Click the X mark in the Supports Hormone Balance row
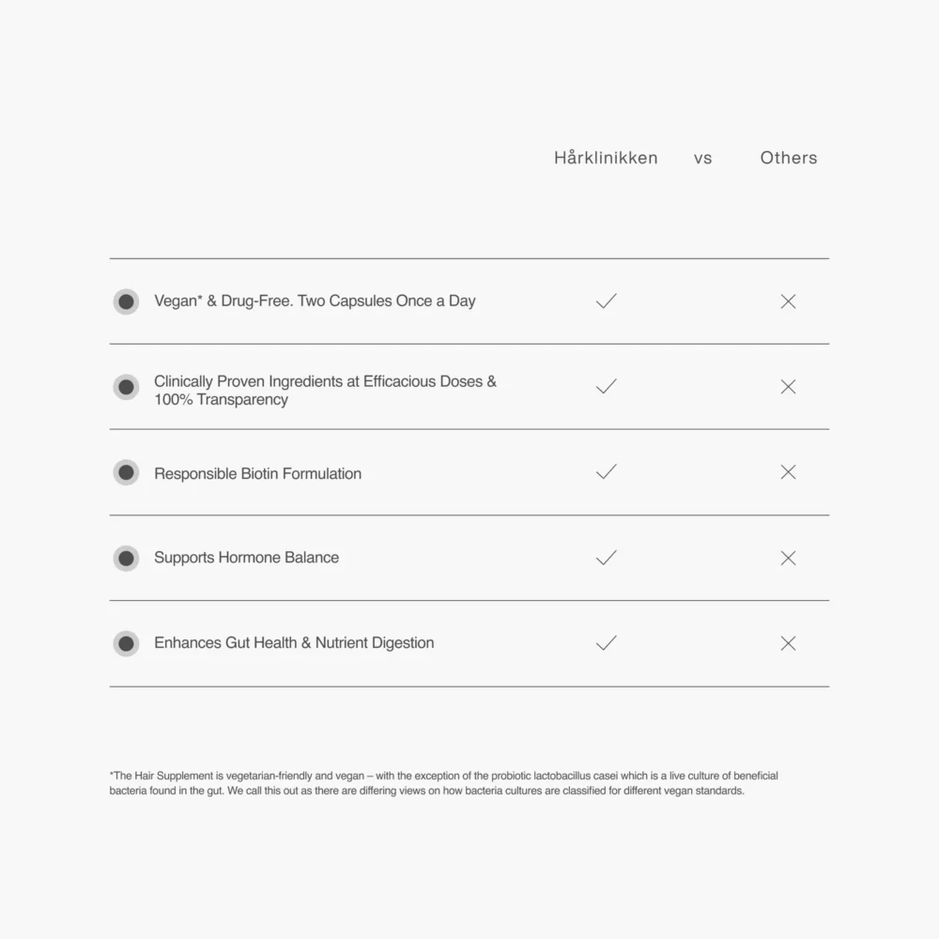Image resolution: width=939 pixels, height=939 pixels. pos(788,558)
